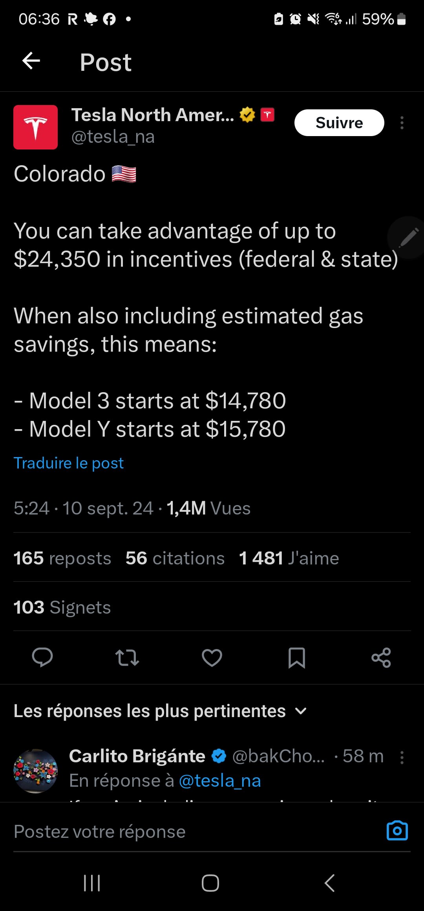The height and width of the screenshot is (911, 424).
Task: Tap the floating pencil compose icon
Action: click(408, 237)
